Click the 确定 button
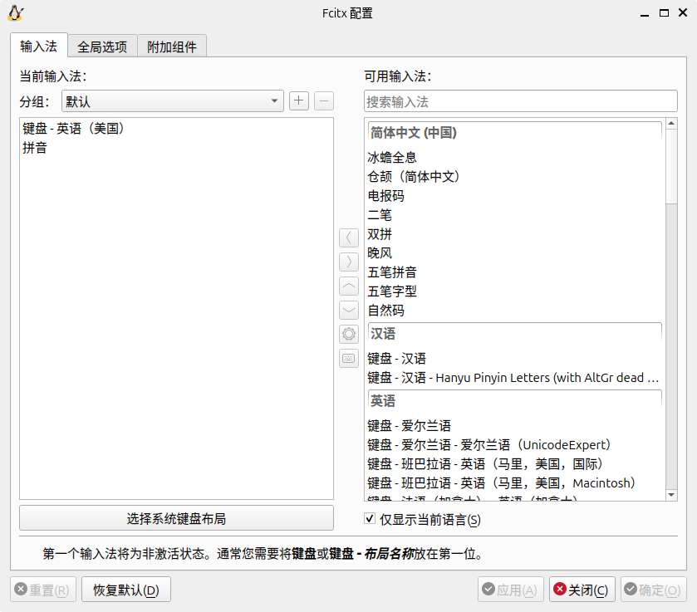The height and width of the screenshot is (612, 697). pos(654,590)
